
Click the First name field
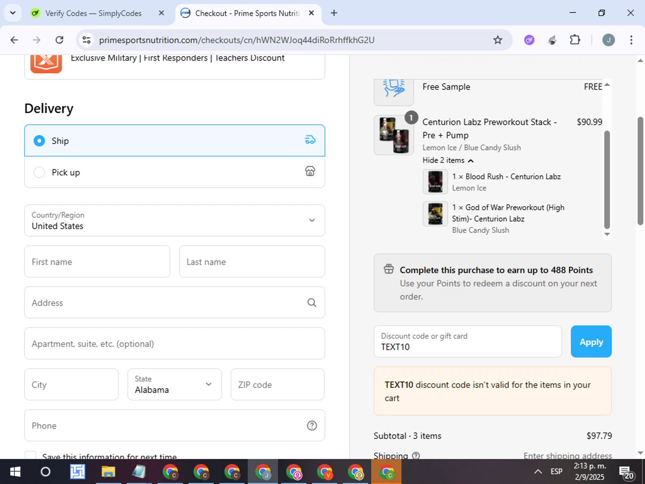point(97,262)
